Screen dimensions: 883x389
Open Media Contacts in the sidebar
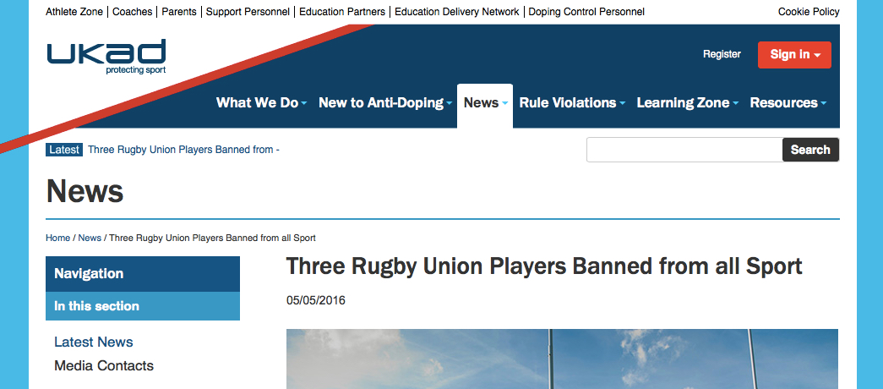[x=104, y=365]
